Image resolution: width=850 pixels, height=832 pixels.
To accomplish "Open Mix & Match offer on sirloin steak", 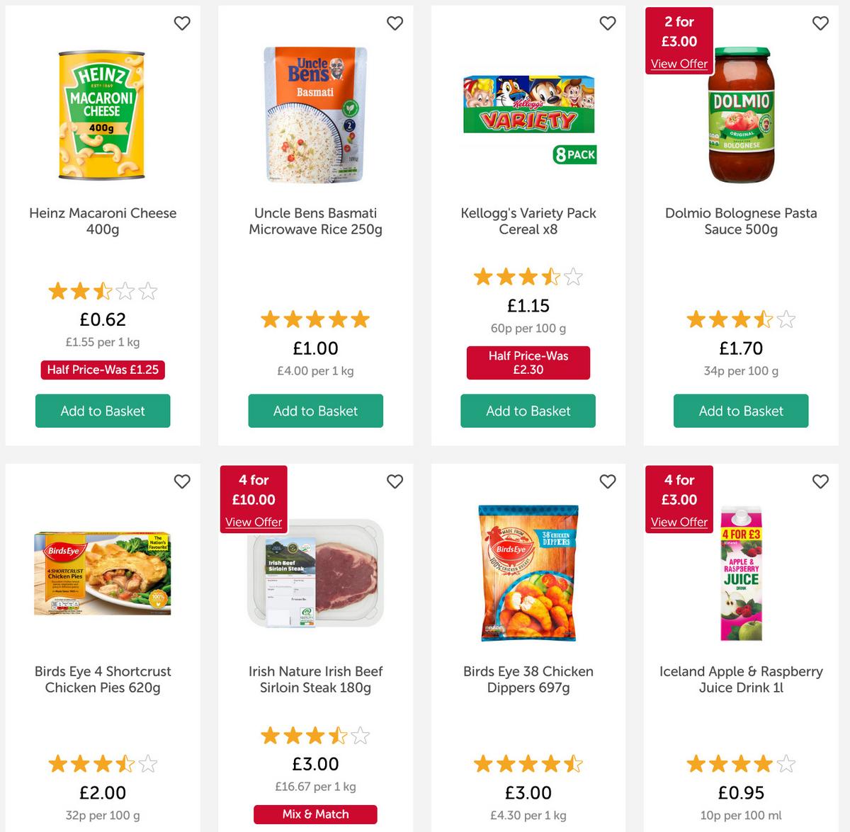I will pos(315,814).
